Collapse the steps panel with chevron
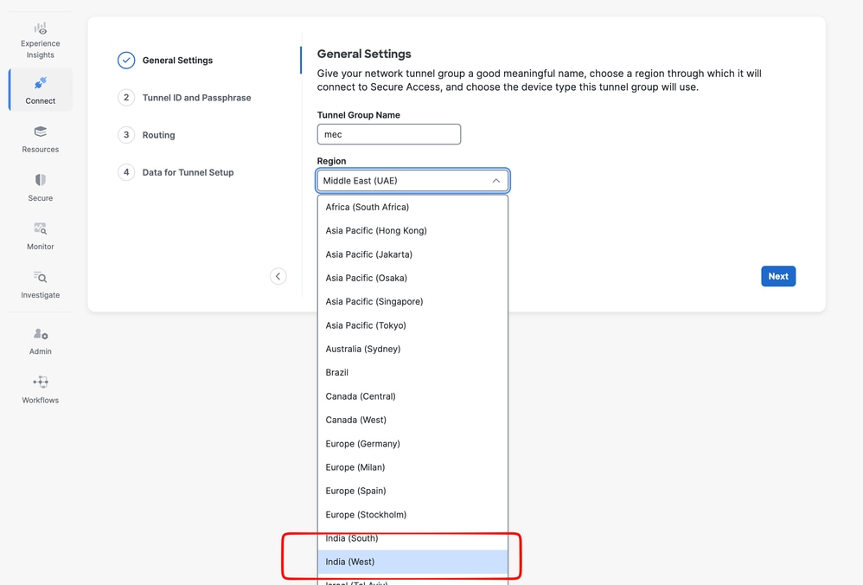Image resolution: width=863 pixels, height=585 pixels. pos(278,276)
